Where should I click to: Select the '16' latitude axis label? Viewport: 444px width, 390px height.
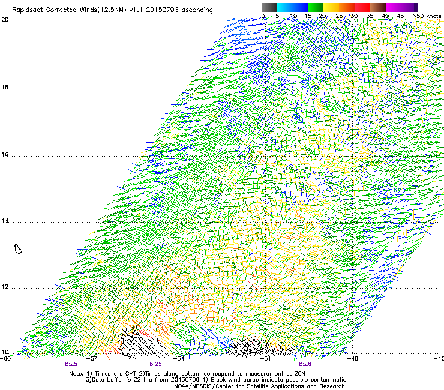point(5,155)
